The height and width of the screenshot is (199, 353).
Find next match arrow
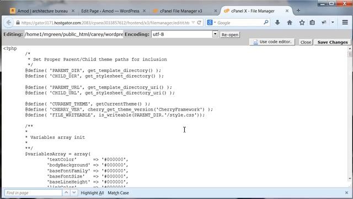[74, 193]
